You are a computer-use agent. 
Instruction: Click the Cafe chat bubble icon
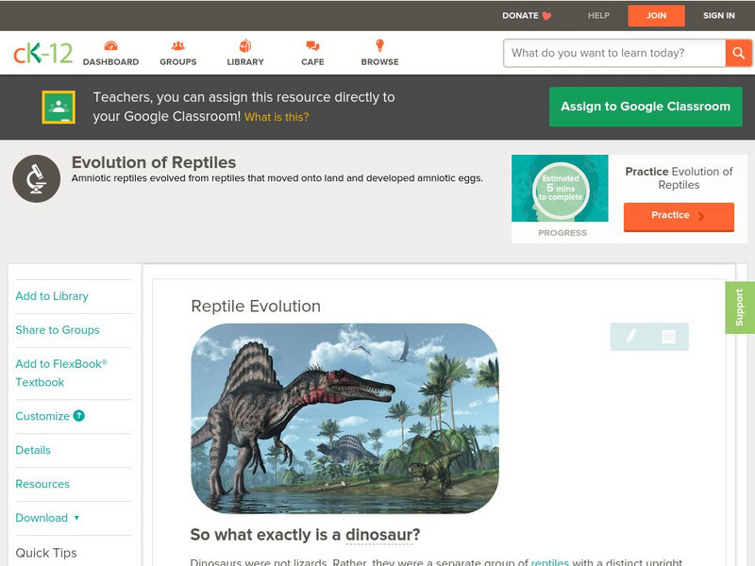(x=310, y=44)
